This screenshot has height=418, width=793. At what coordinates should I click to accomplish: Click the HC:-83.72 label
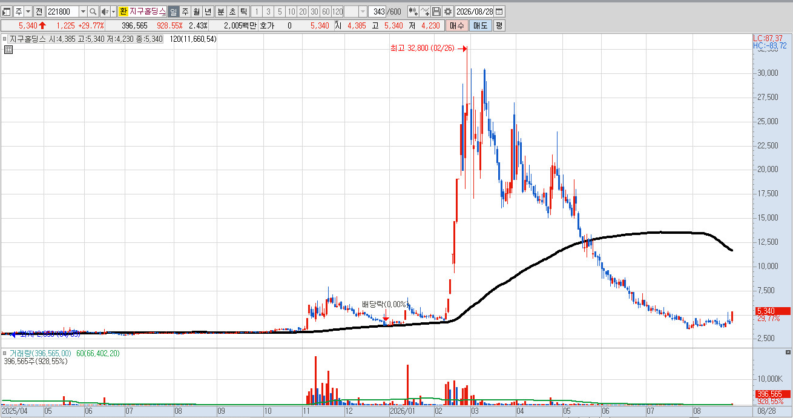tap(769, 45)
